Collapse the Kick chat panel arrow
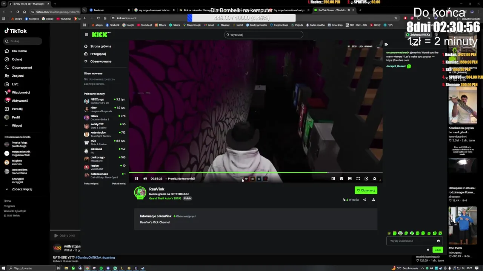This screenshot has height=271, width=483. tap(386, 44)
